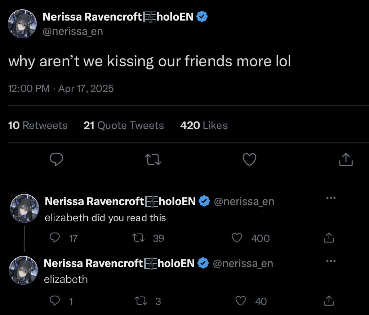Open the 12:00 PM Apr 17 timestamp
369x315 pixels.
coord(61,88)
